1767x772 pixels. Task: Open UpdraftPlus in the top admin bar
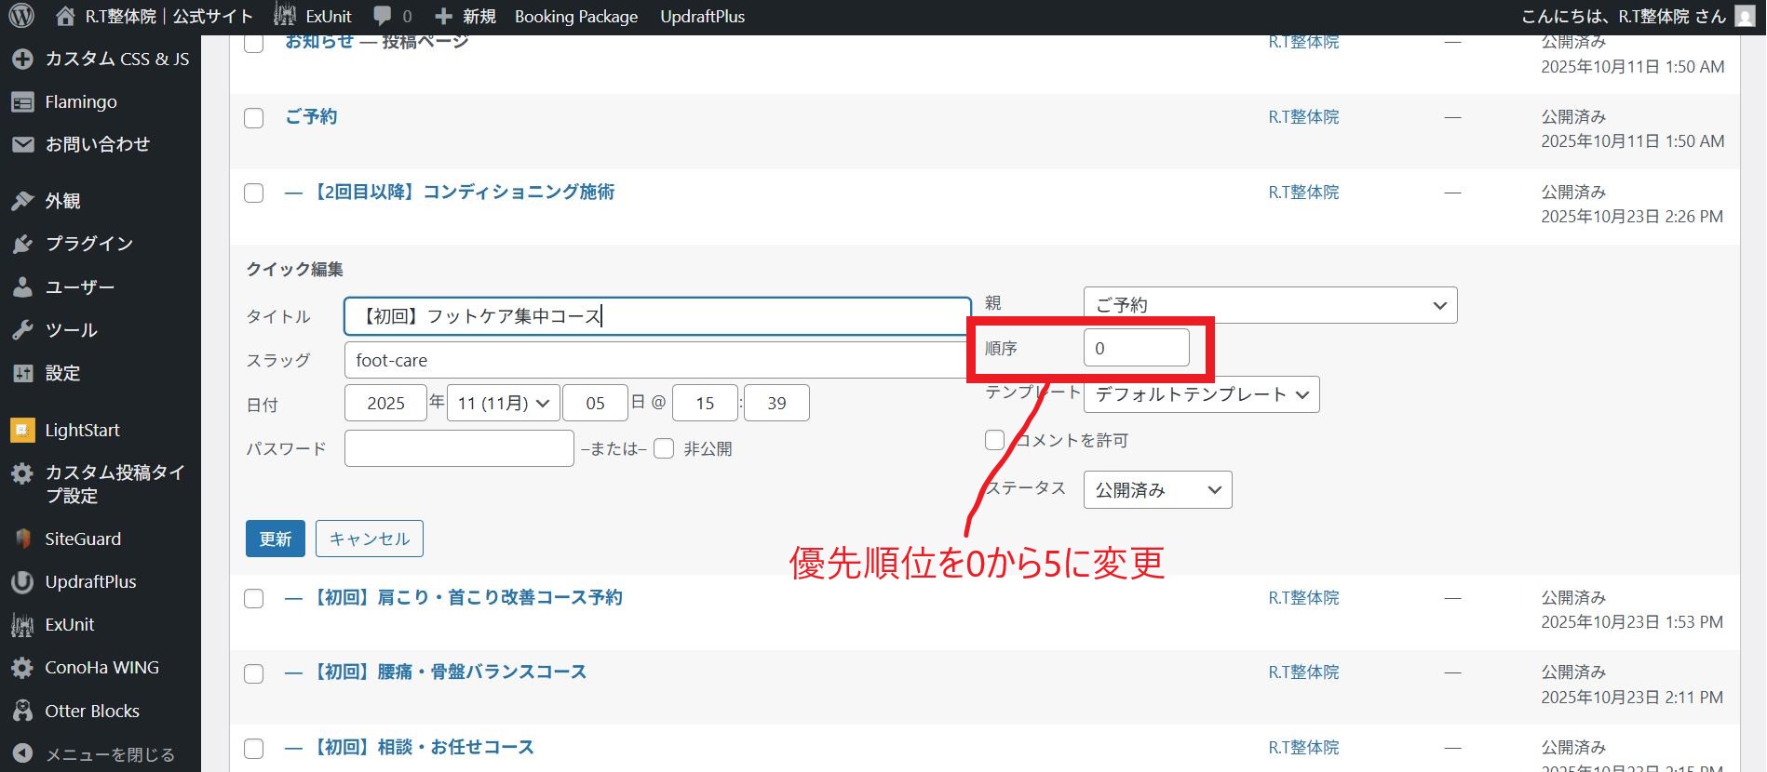pyautogui.click(x=702, y=16)
